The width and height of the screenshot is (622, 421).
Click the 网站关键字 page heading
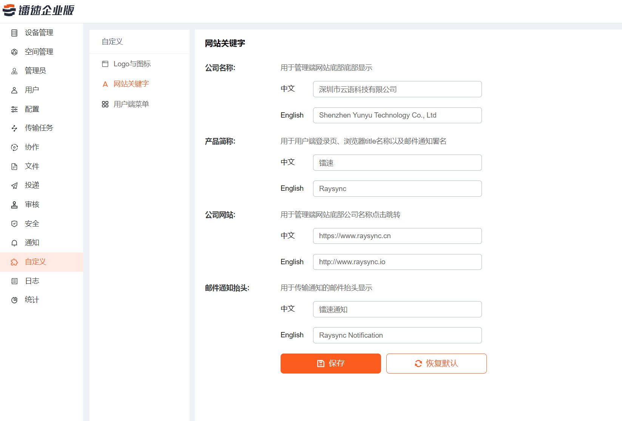(x=225, y=43)
